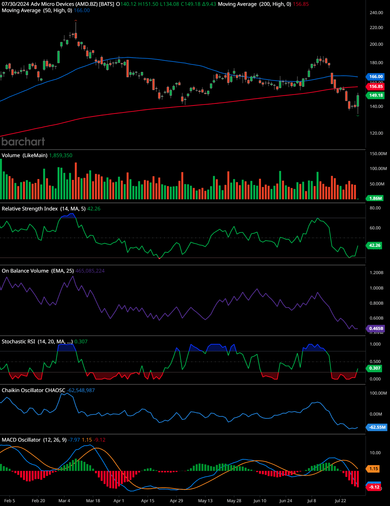Click the 42.26 RSI value tag

(374, 245)
